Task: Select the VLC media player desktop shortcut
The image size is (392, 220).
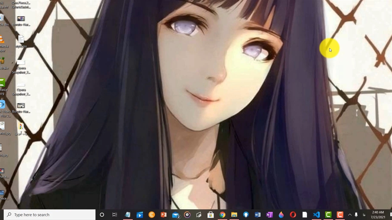Action: 2,43
